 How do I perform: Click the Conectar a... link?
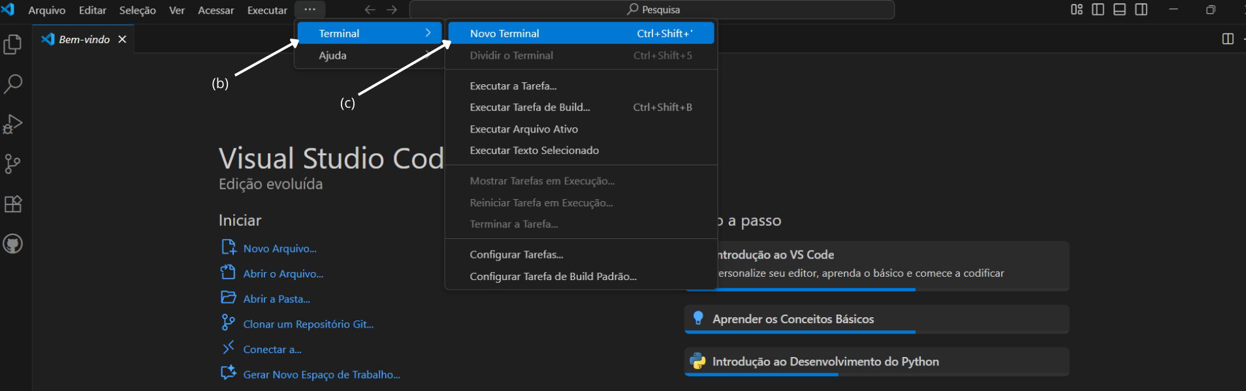272,350
